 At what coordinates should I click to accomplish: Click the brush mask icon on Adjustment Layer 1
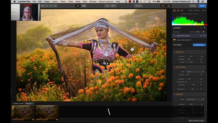[x=201, y=36]
